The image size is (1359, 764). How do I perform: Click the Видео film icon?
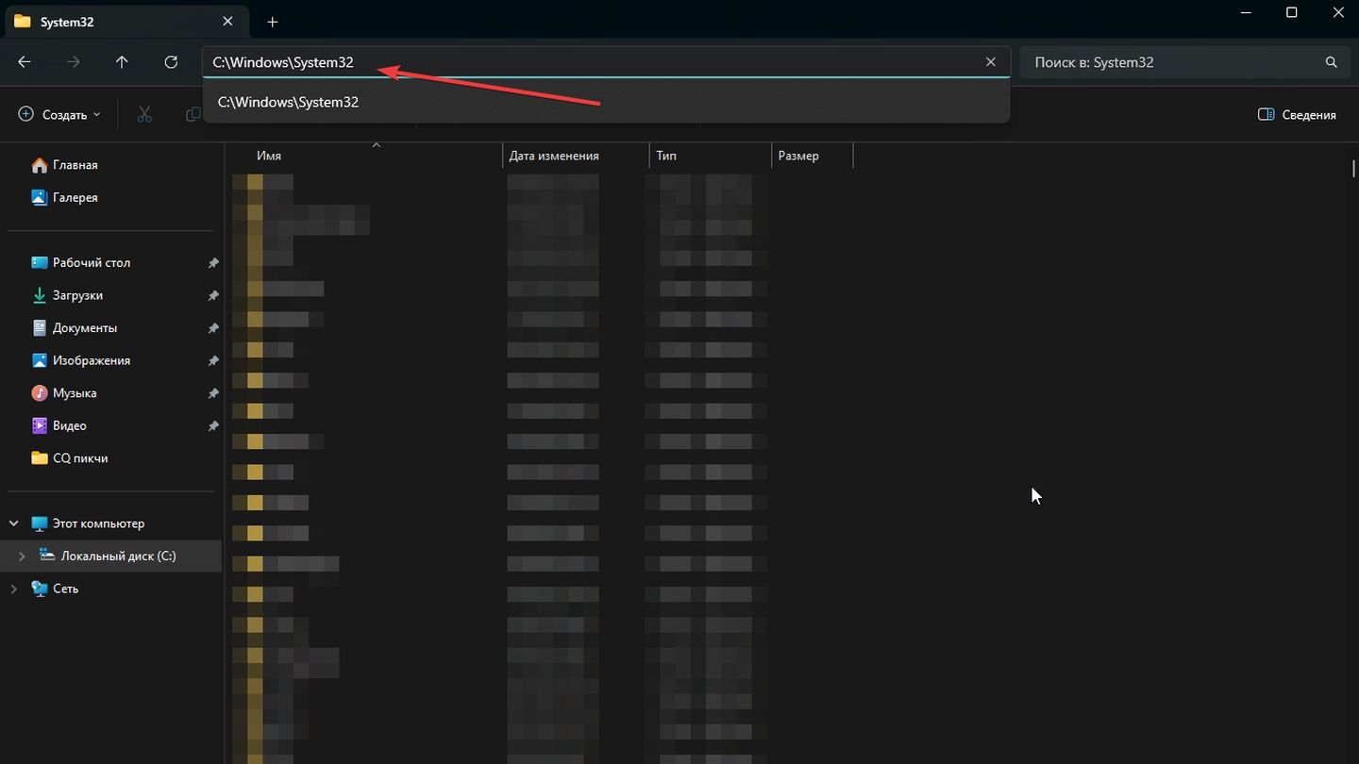tap(40, 425)
